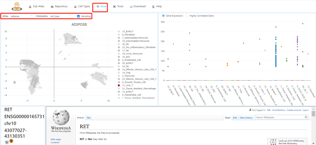Click the 11_CD4_T red legend marker

click(x=119, y=85)
